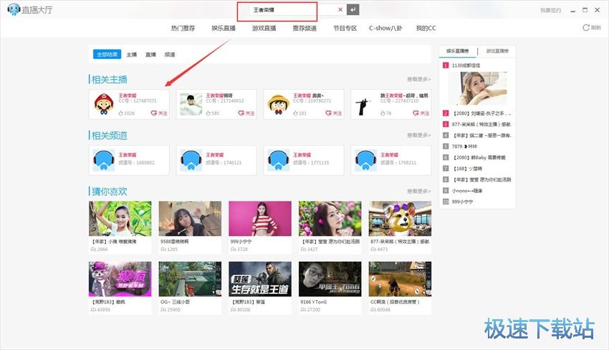This screenshot has width=609, height=350.
Task: Select the 娱乐直播 navigation tab
Action: (224, 28)
